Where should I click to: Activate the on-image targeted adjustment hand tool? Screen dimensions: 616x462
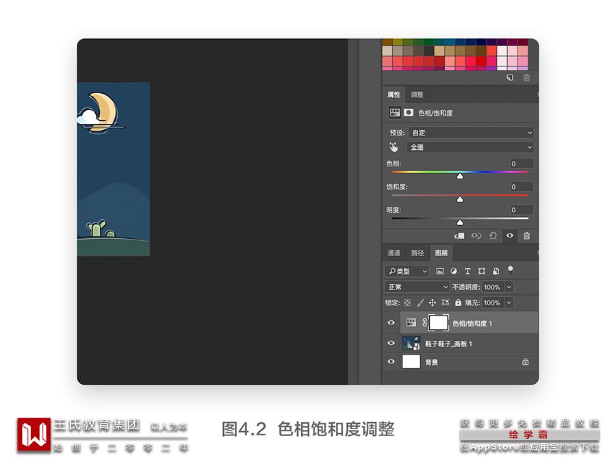click(x=394, y=147)
